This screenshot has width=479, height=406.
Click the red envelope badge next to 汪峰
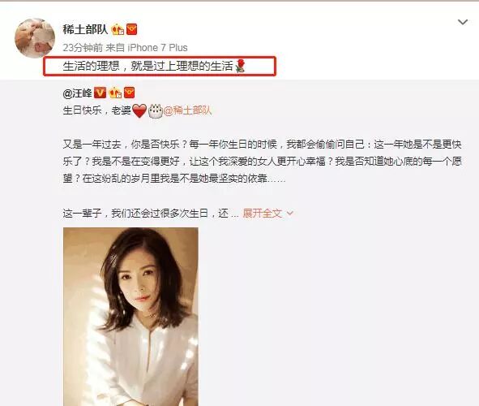pyautogui.click(x=129, y=93)
